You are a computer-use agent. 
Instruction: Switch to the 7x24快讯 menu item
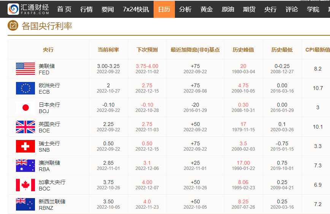tap(136, 9)
